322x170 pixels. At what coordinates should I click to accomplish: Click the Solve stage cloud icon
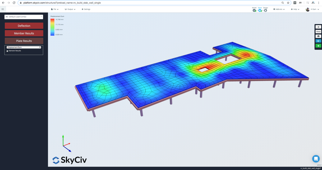click(260, 10)
